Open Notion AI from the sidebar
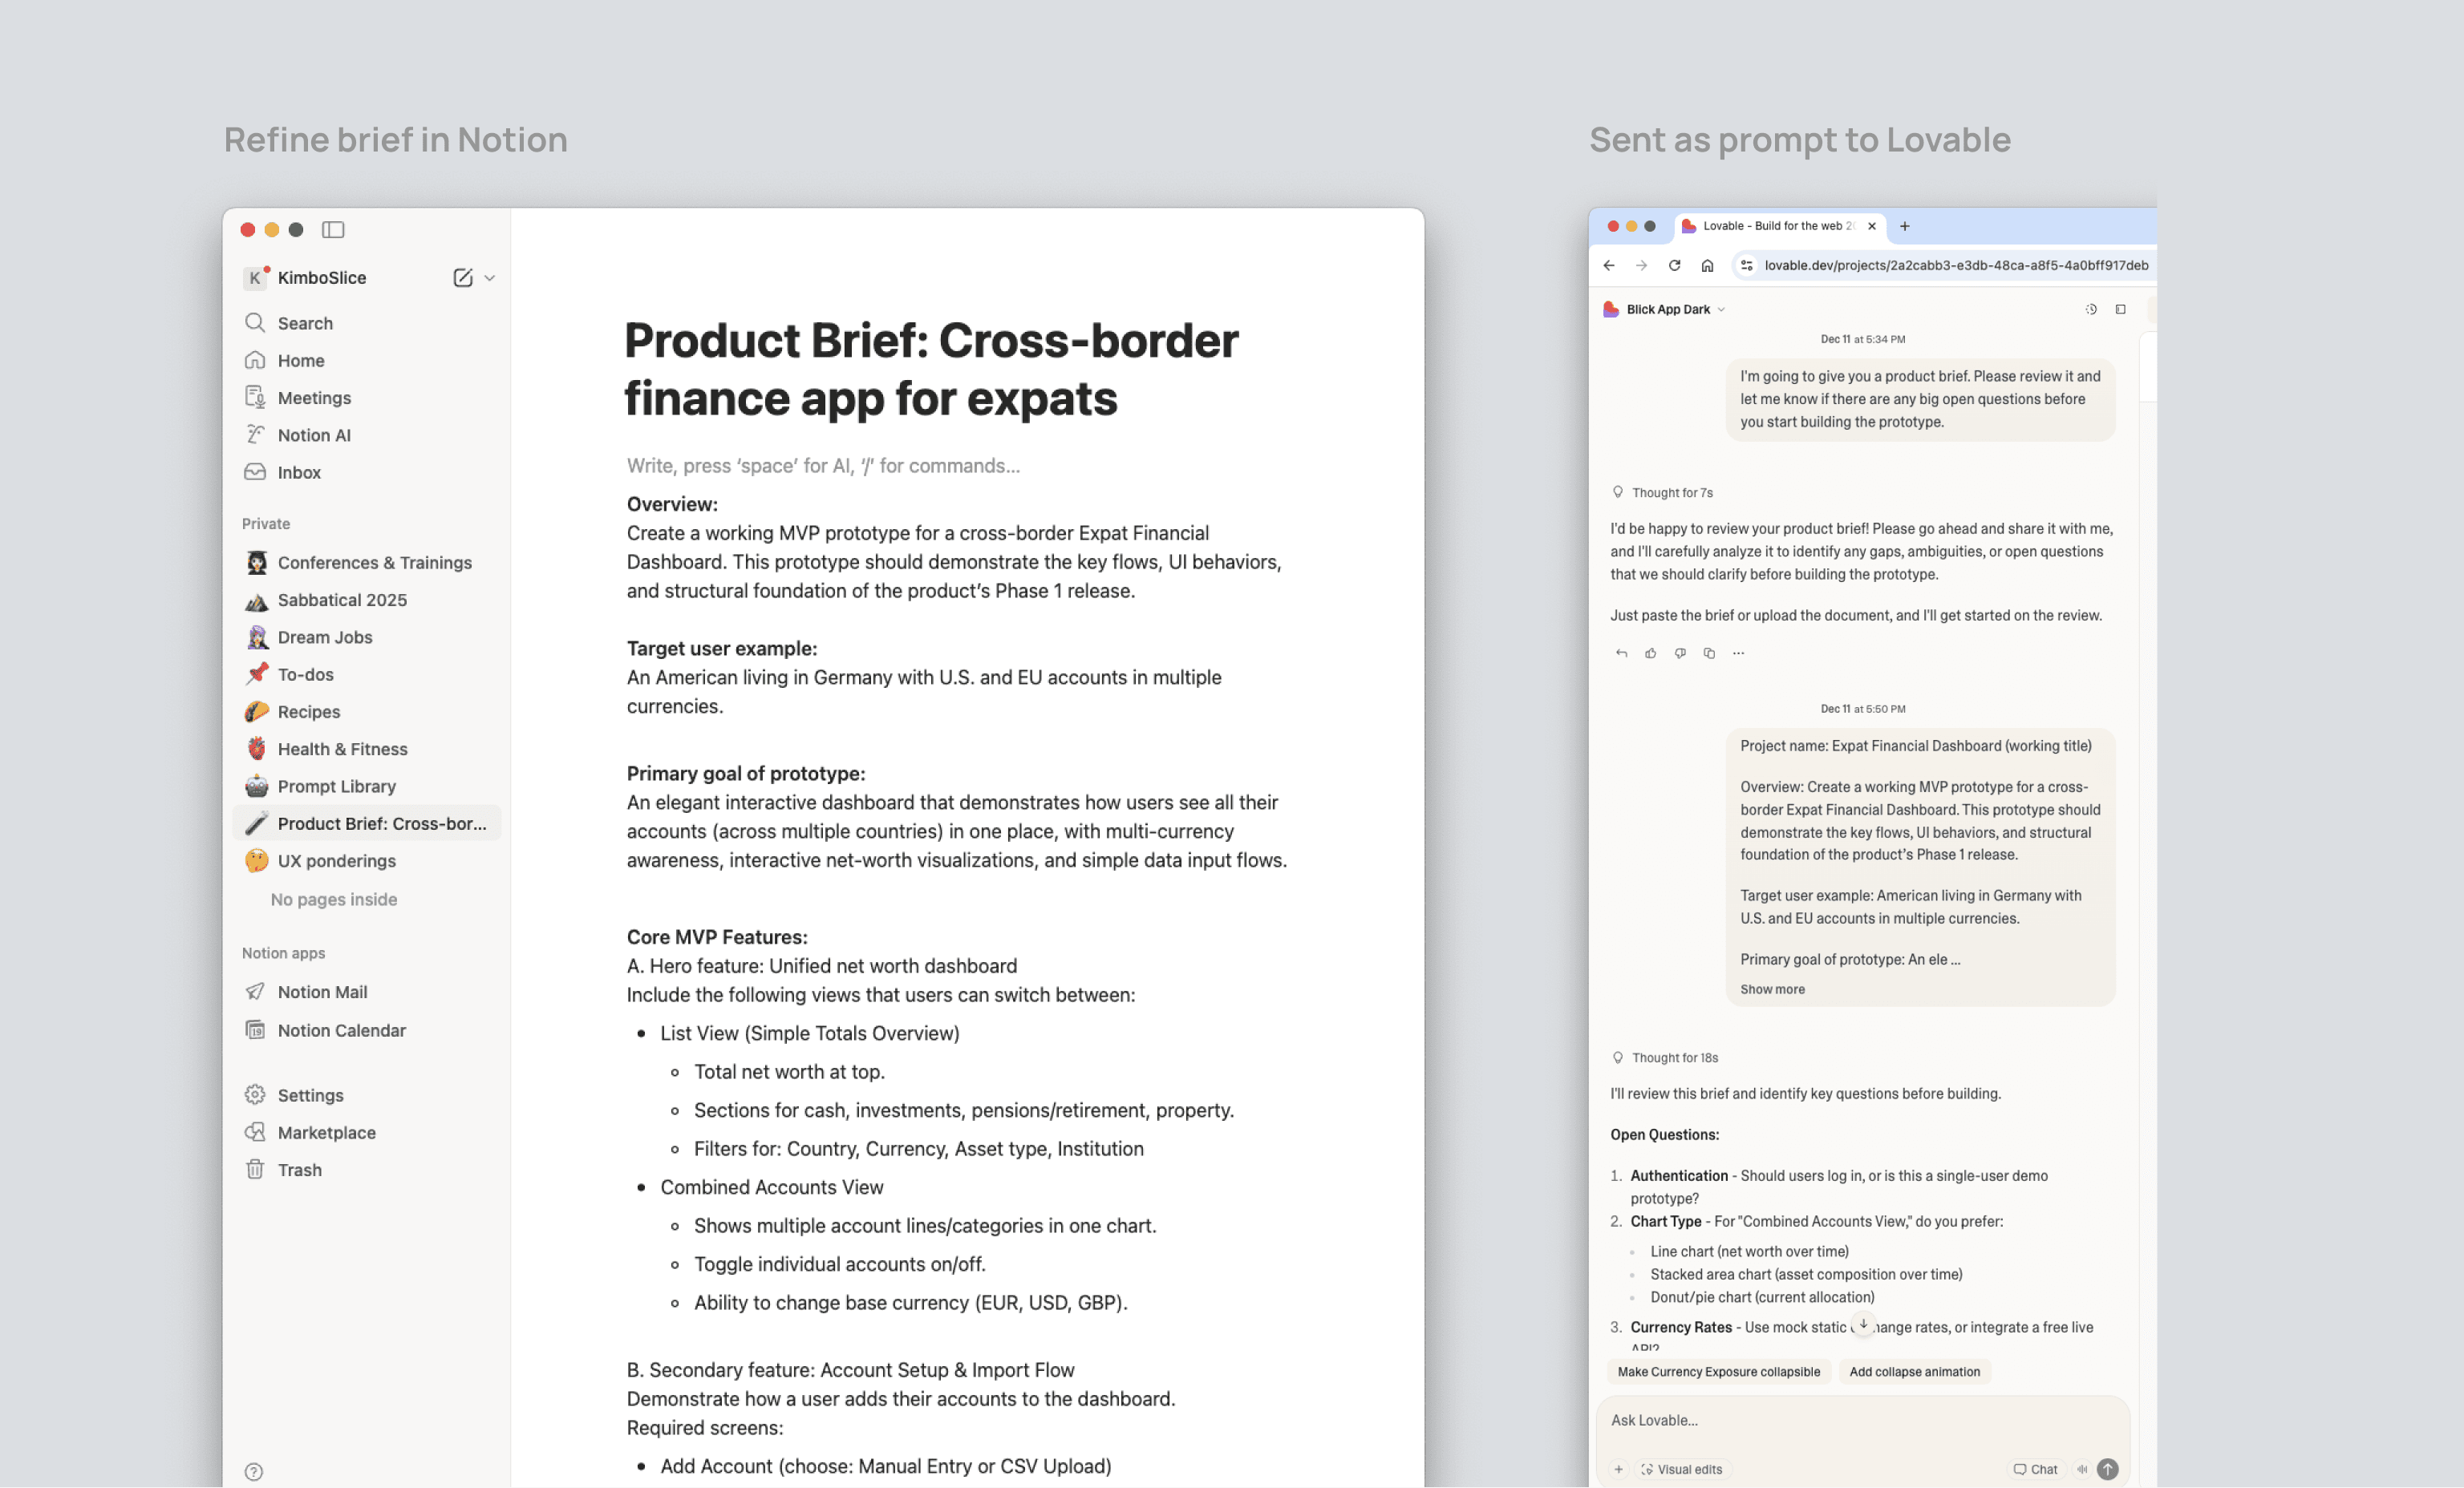2464x1488 pixels. [x=314, y=435]
